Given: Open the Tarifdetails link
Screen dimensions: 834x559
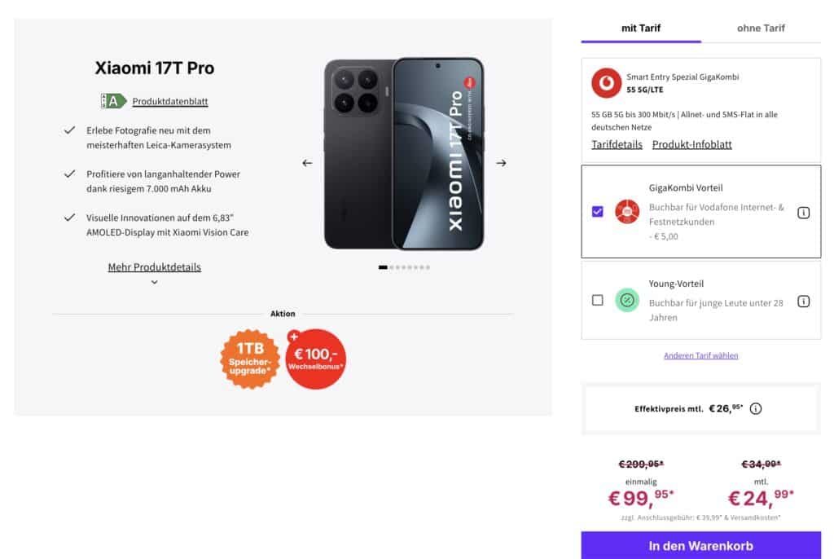Looking at the screenshot, I should 617,145.
